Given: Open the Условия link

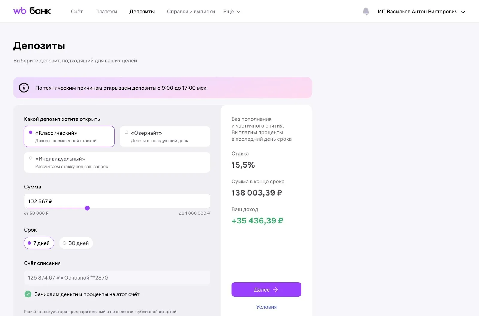Looking at the screenshot, I should [x=266, y=307].
